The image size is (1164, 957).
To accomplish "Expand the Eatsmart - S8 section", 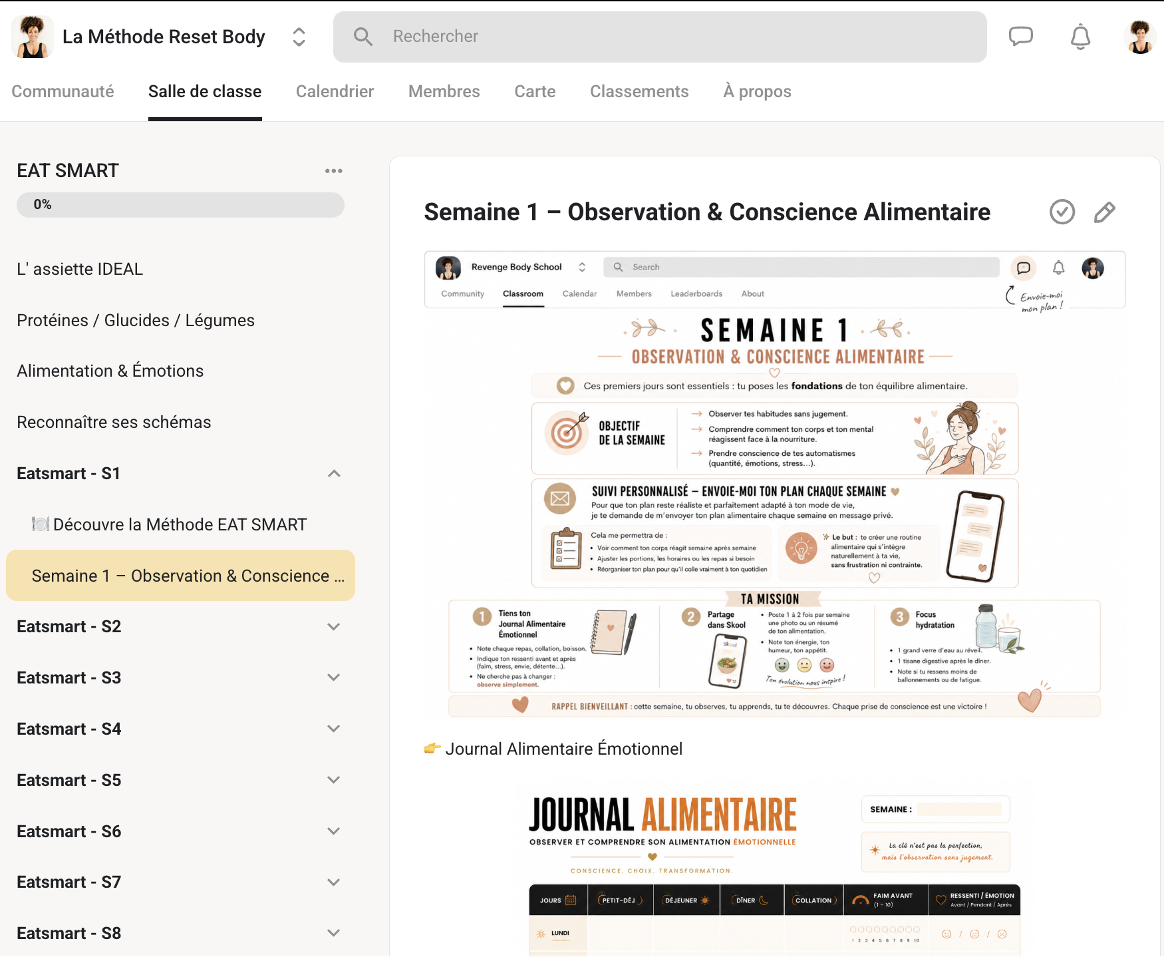I will pyautogui.click(x=334, y=933).
